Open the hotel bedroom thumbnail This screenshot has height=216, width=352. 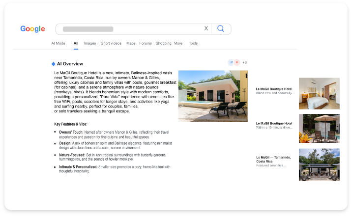click(319, 93)
